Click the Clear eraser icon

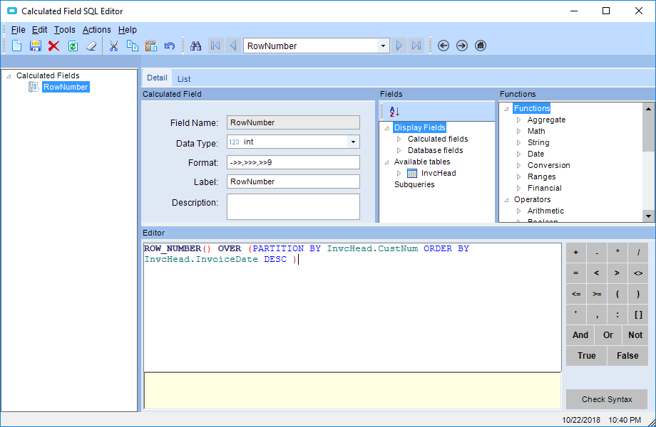click(x=91, y=46)
